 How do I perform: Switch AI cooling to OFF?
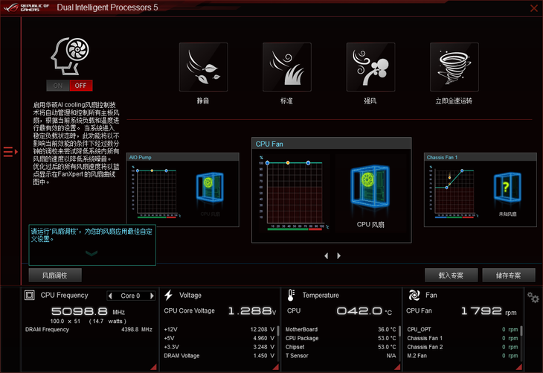80,86
